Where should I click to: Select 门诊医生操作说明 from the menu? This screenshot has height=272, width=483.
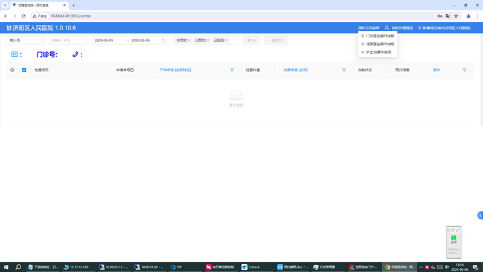click(379, 36)
